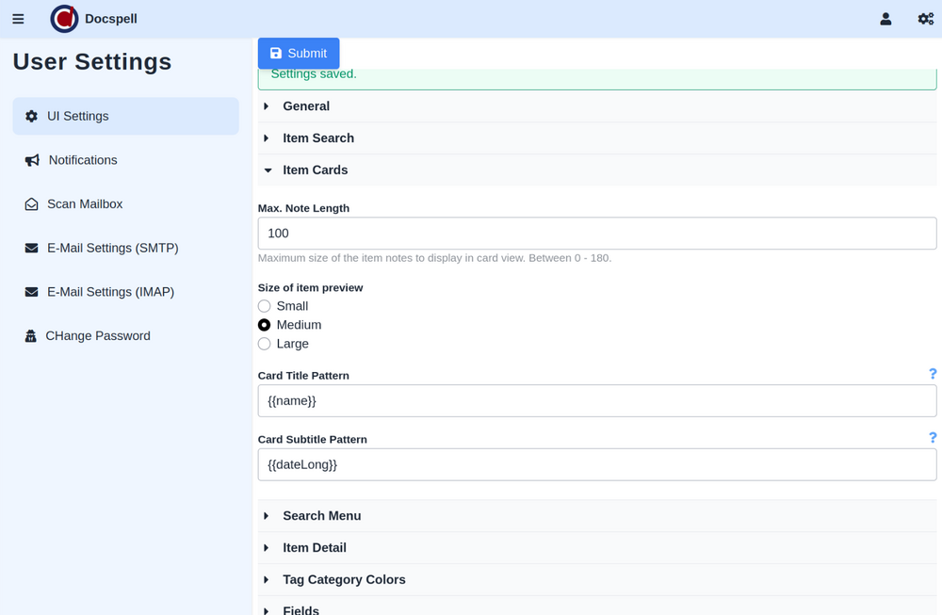The image size is (942, 615).
Task: Open the user profile icon
Action: [x=885, y=19]
